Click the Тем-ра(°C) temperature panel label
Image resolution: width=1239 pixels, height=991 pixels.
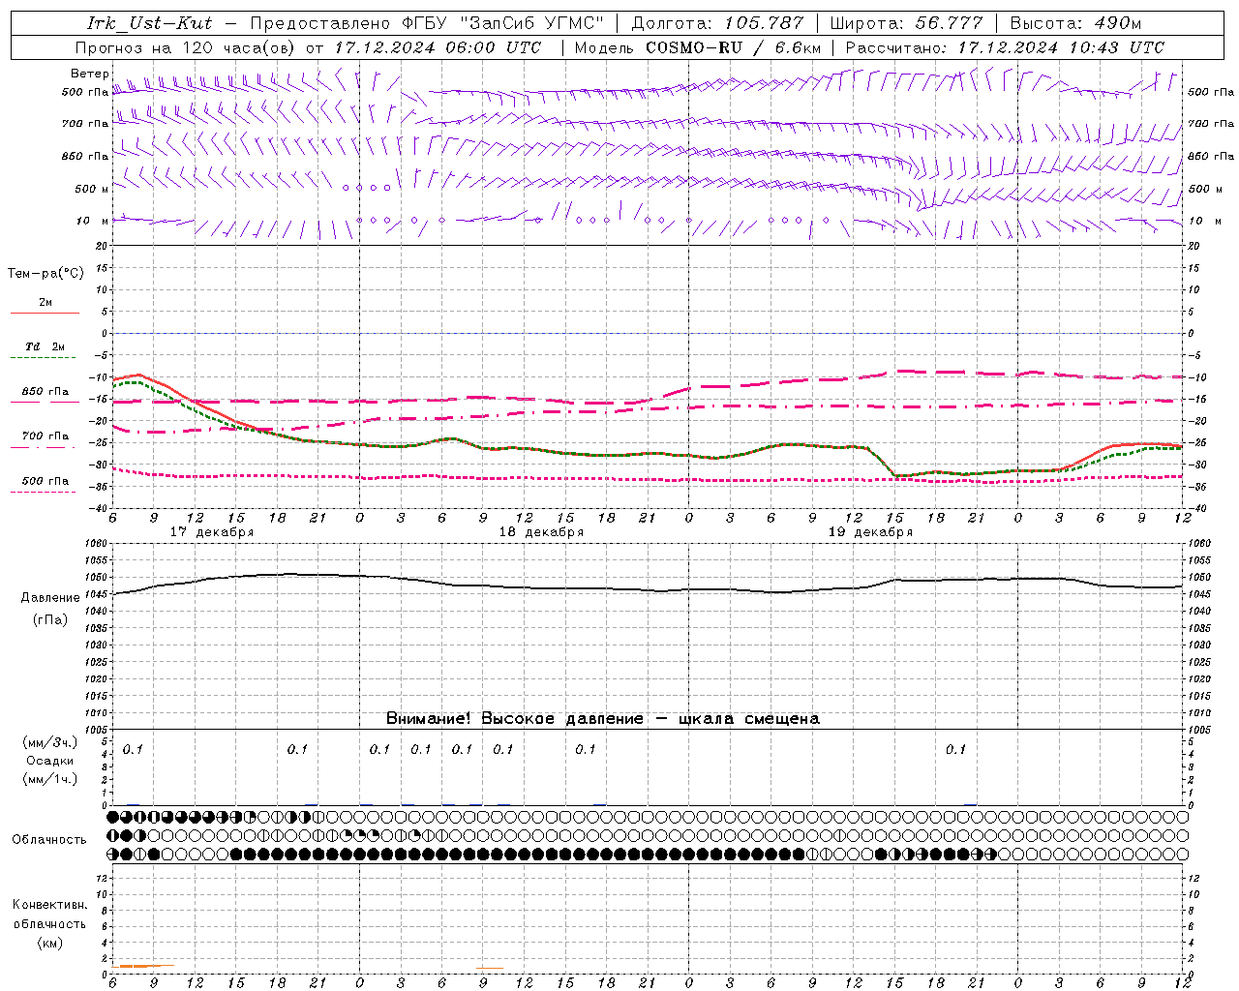(45, 274)
